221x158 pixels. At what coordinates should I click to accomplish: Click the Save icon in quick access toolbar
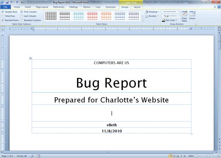pyautogui.click(x=7, y=2)
